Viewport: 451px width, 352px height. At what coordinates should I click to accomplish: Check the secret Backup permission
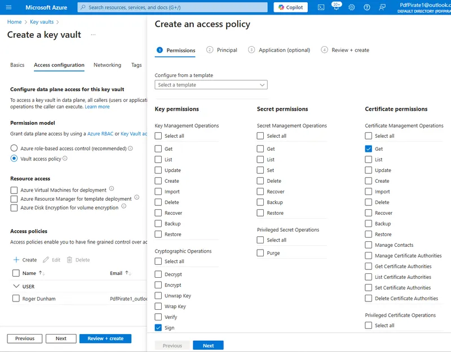(260, 202)
